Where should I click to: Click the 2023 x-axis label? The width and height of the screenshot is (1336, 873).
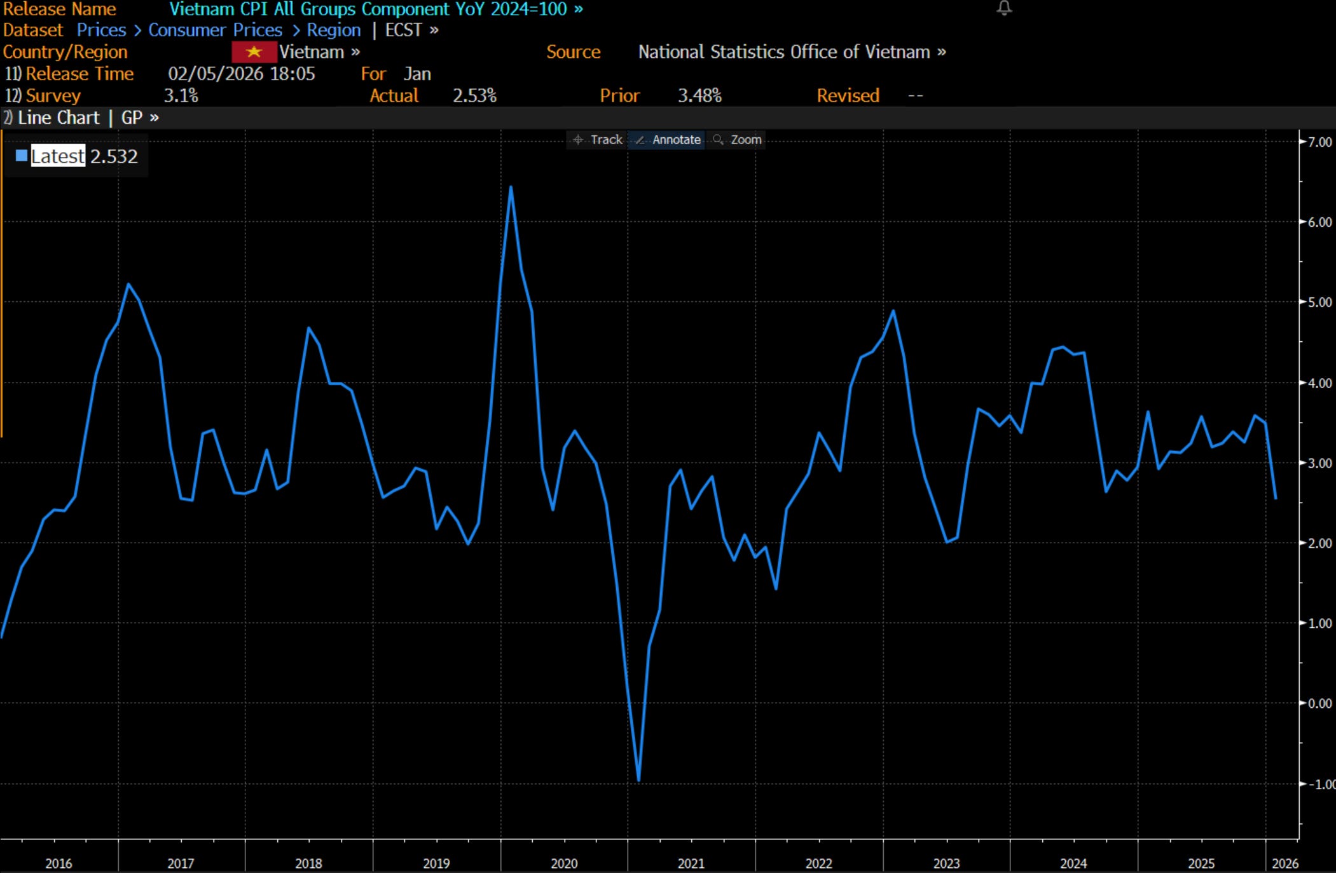coord(946,863)
